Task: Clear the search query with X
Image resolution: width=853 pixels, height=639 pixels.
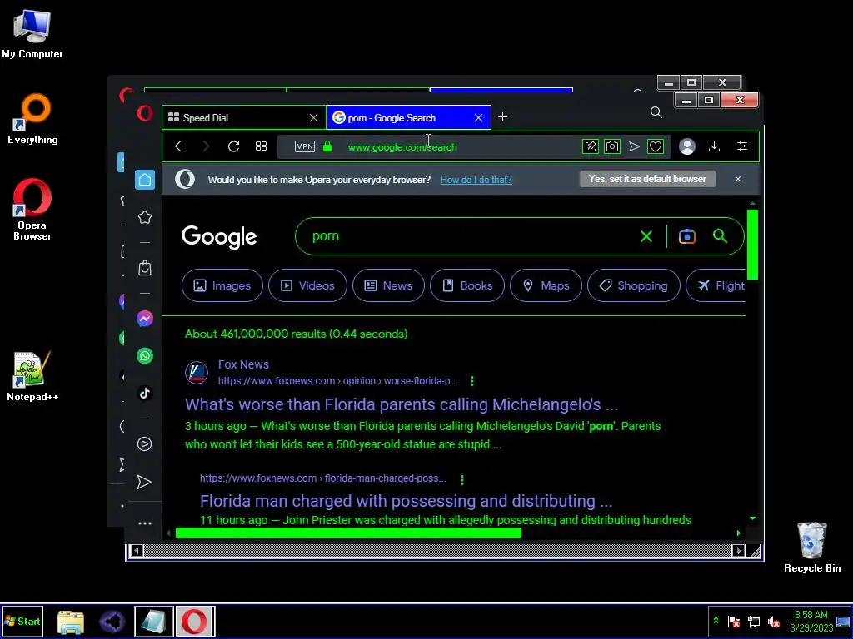Action: 646,236
